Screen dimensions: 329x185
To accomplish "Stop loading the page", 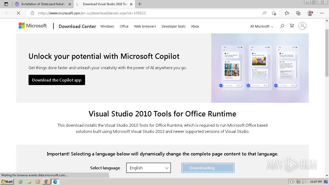I will 18,13.
